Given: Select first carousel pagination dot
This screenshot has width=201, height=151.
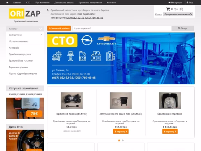Looking at the screenshot, I should pos(119,141).
